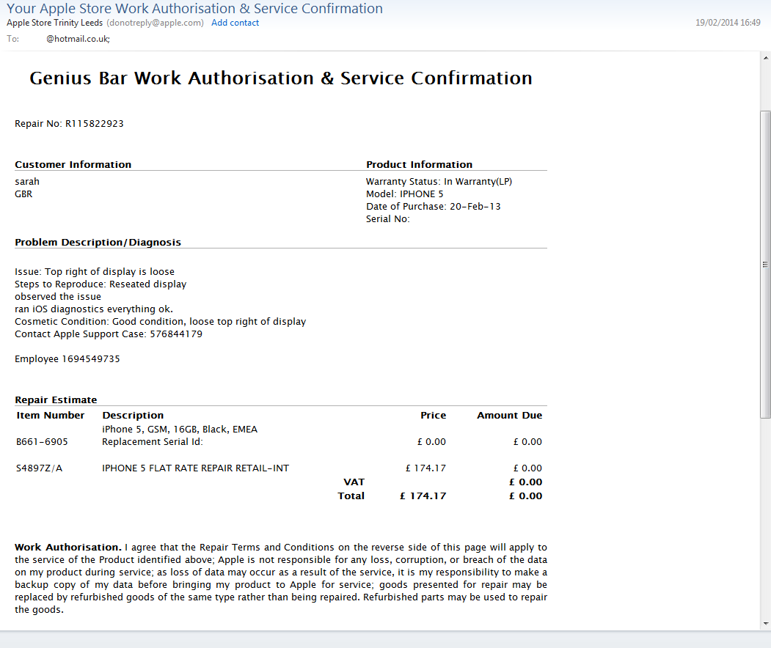The height and width of the screenshot is (648, 771).
Task: Click item number B661-6905
Action: 43,442
